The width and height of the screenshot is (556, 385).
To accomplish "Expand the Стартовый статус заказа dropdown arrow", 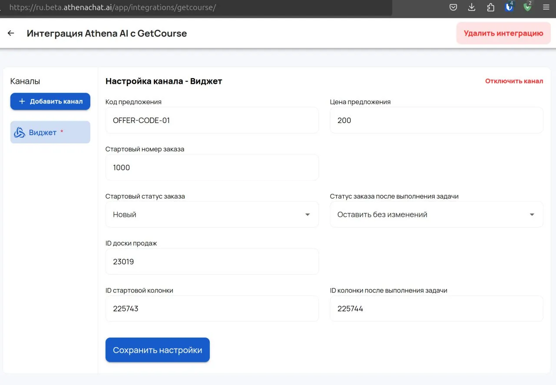I will pos(308,215).
